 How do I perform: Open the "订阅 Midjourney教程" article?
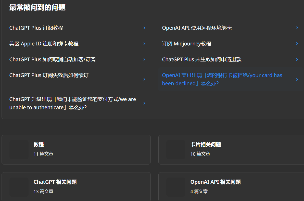pos(186,44)
